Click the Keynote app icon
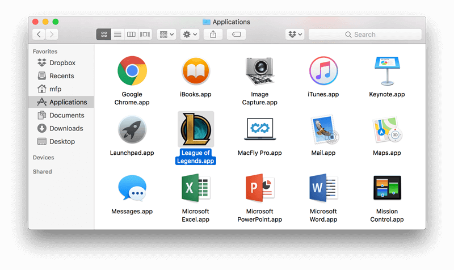 coord(387,71)
